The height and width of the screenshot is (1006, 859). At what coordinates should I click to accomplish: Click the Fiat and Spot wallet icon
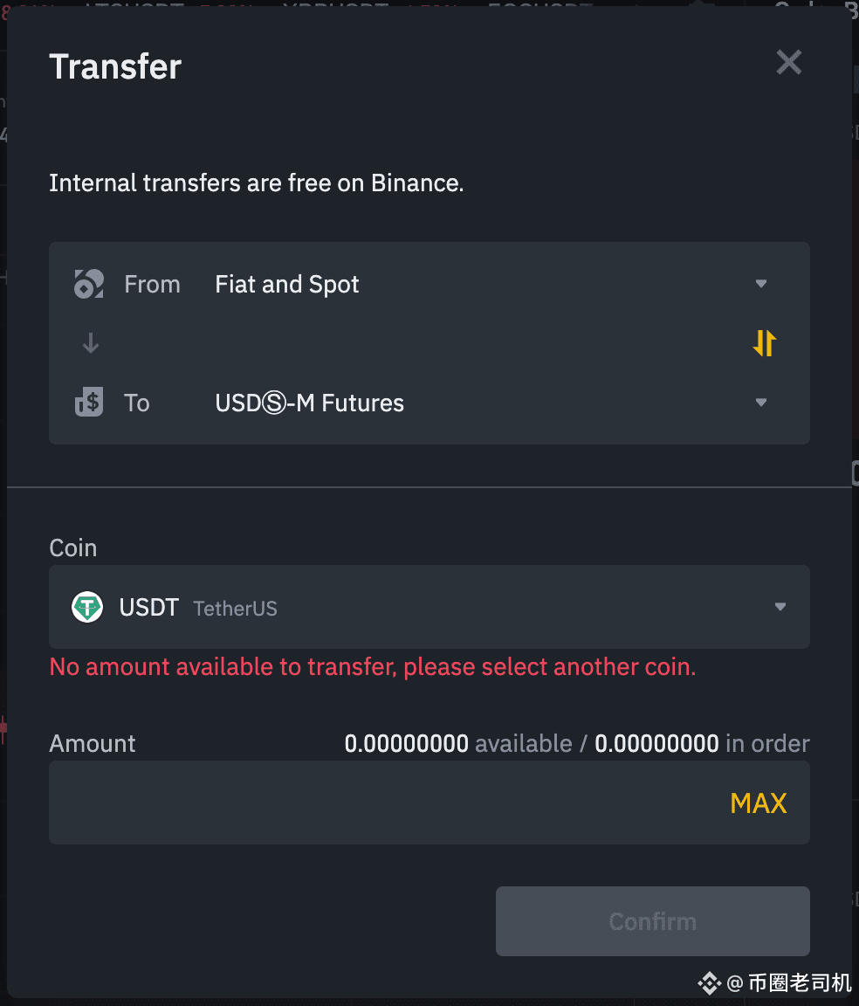pos(89,284)
